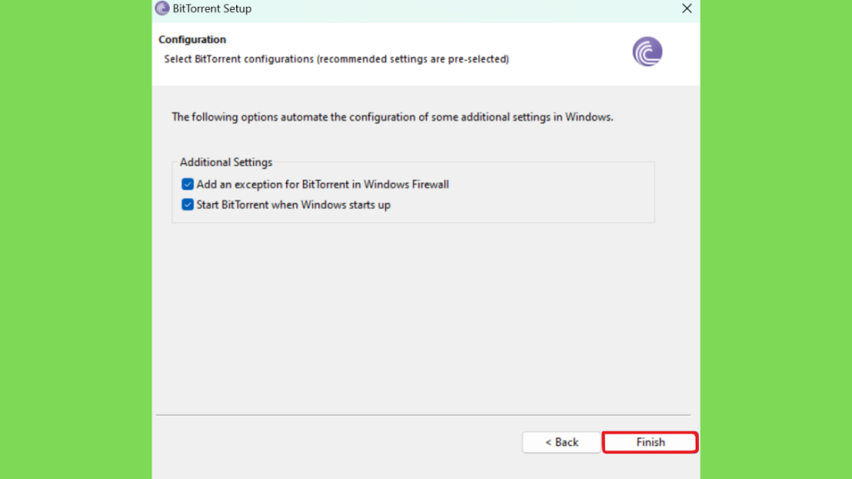The height and width of the screenshot is (479, 852).
Task: Click the horizontal separator line above the buttons
Action: pyautogui.click(x=424, y=415)
